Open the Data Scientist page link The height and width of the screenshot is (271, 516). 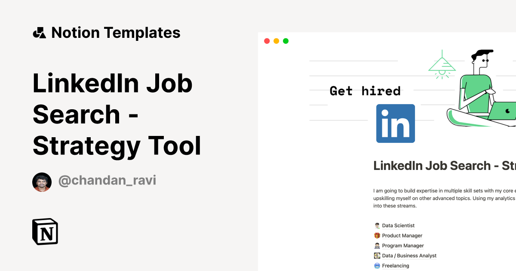point(398,225)
